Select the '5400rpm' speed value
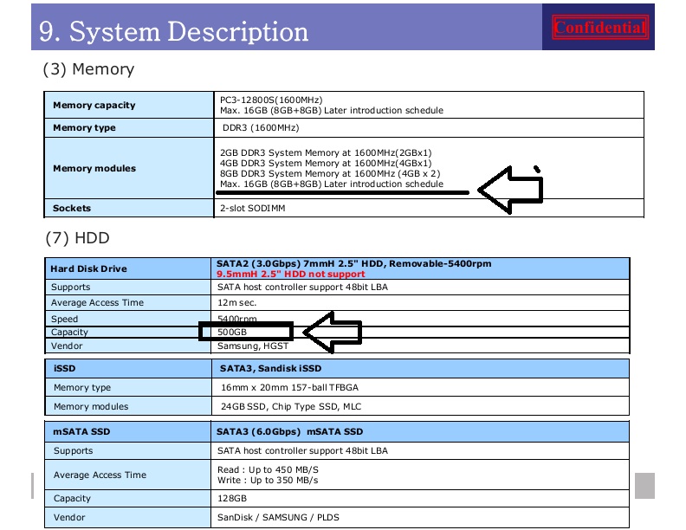The width and height of the screenshot is (686, 530). (237, 319)
